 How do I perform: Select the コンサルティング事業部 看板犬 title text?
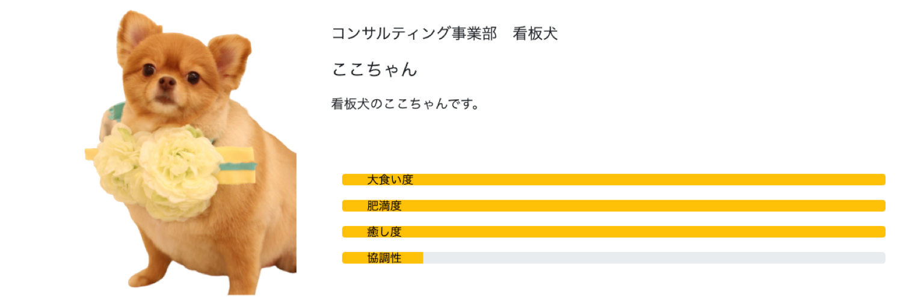coord(445,34)
